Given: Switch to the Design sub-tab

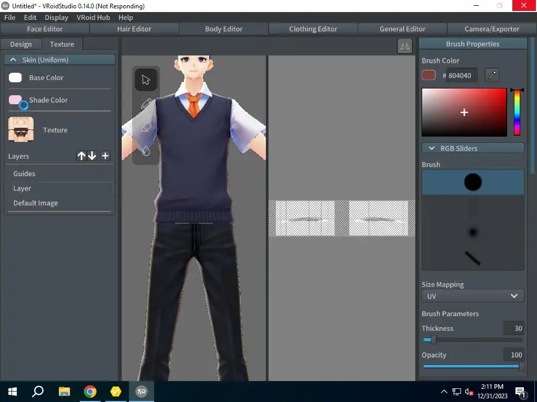Looking at the screenshot, I should pyautogui.click(x=21, y=44).
